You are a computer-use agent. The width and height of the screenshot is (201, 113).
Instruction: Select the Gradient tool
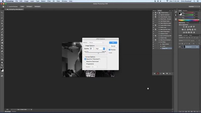2,43
